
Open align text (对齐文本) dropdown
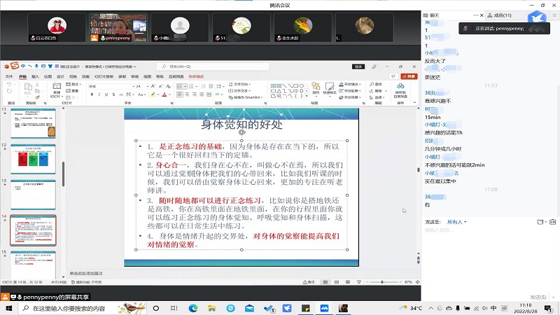pos(239,91)
